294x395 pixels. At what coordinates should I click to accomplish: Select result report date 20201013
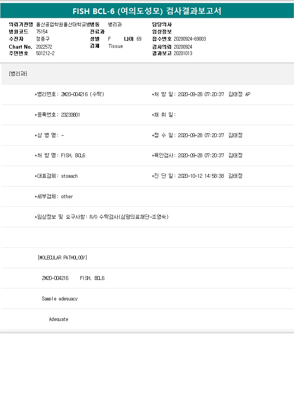183,54
